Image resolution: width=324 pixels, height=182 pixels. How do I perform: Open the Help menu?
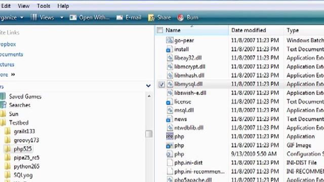pos(63,6)
